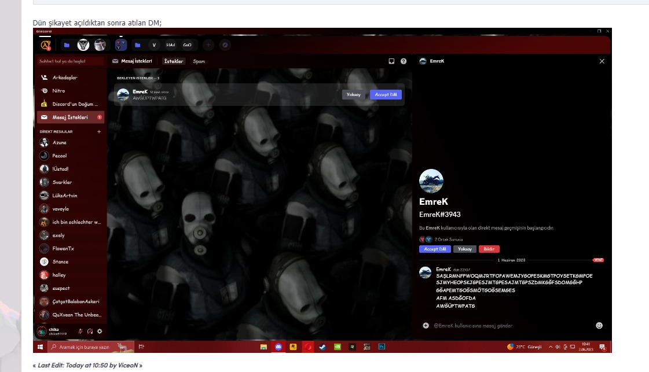
Task: Toggle headphone deafen in user panel
Action: tap(90, 331)
